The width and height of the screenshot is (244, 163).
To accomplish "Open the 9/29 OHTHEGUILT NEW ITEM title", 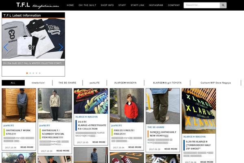I will pos(163,134).
